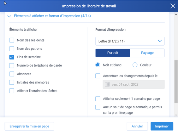Click the scrollbar up arrow
The image size is (178, 135).
pyautogui.click(x=176, y=14)
